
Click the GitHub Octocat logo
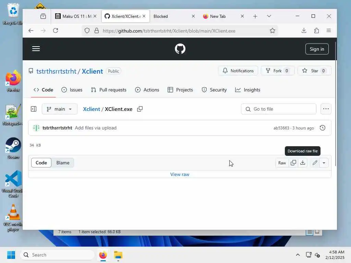point(180,49)
